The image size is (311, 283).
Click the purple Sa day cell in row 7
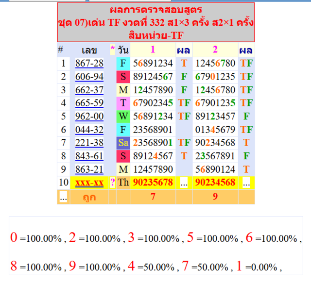coord(123,143)
